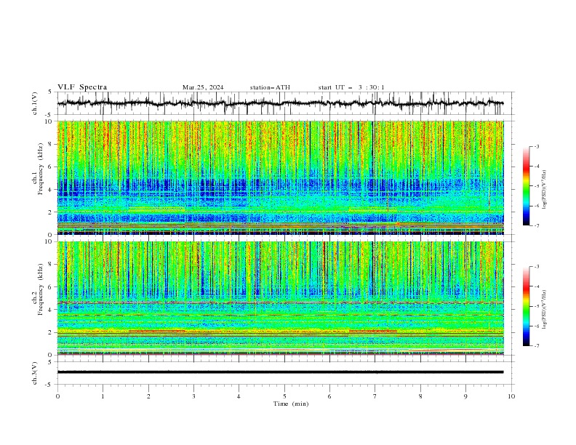576x445 pixels.
Task: Click inside the ch.1 spectrogram panel
Action: [x=280, y=177]
